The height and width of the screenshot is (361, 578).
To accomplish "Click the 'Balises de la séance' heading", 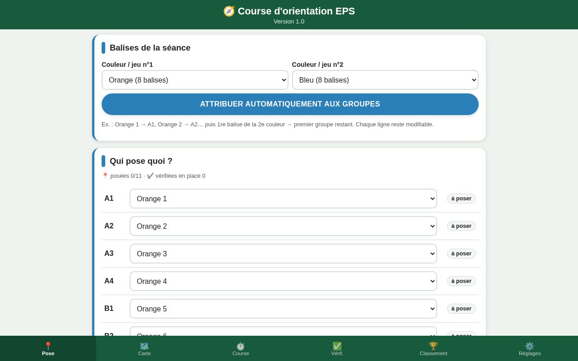I will click(x=150, y=48).
